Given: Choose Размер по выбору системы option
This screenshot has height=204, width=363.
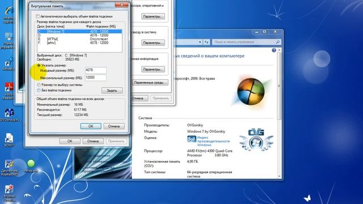Looking at the screenshot, I should point(39,85).
